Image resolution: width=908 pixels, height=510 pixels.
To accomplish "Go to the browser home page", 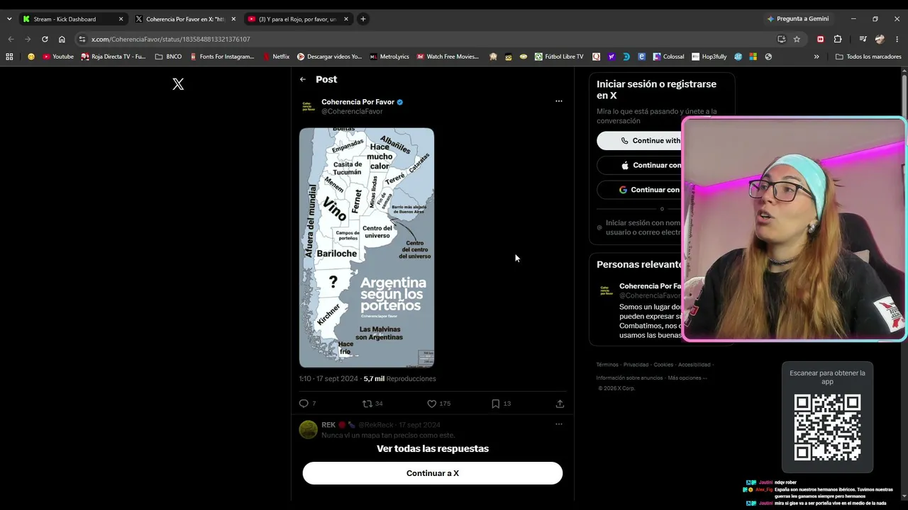I will 62,39.
